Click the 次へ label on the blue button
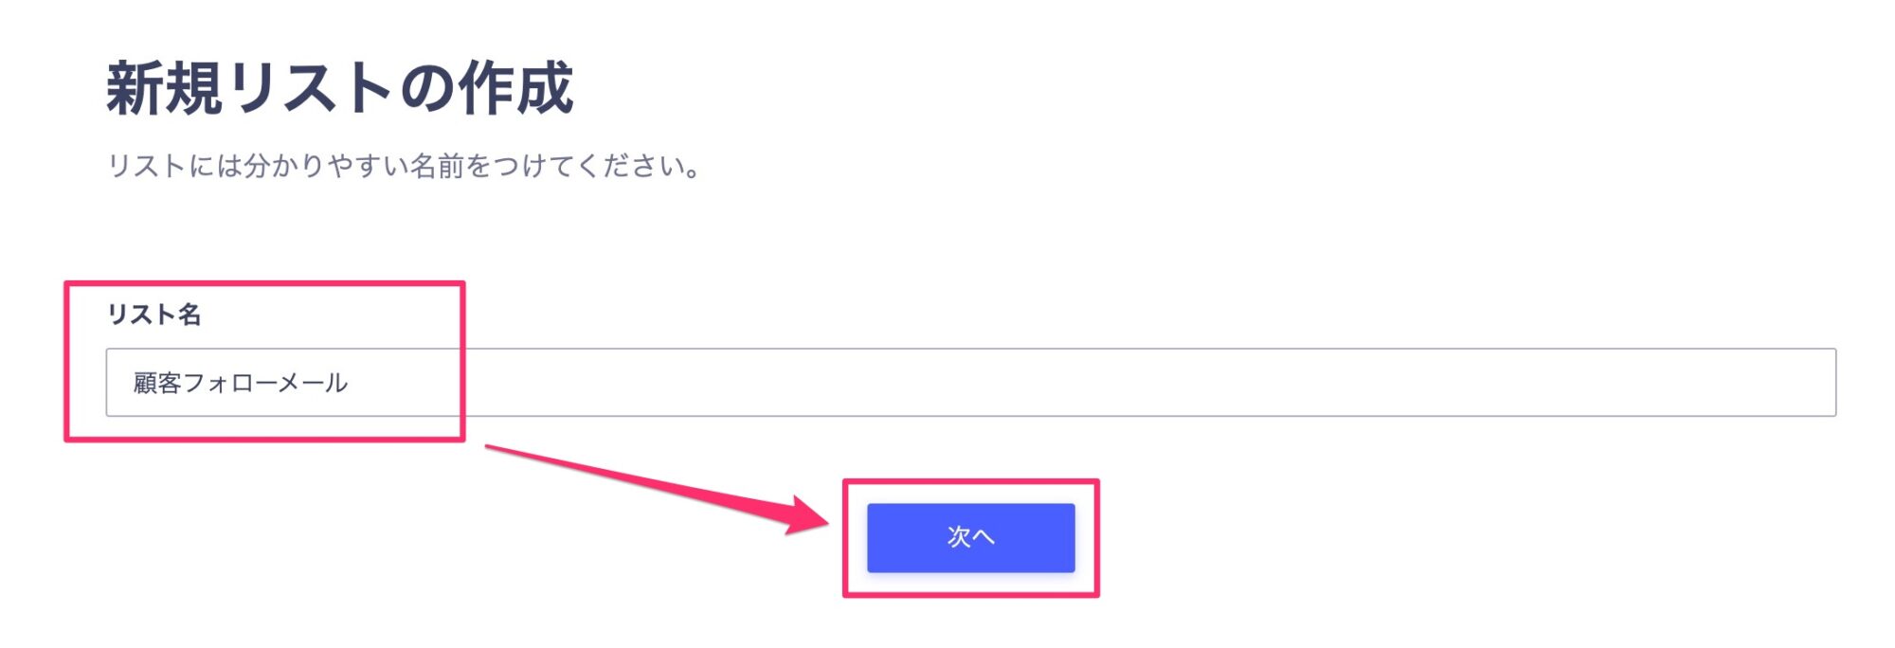This screenshot has width=1895, height=648. pyautogui.click(x=970, y=537)
